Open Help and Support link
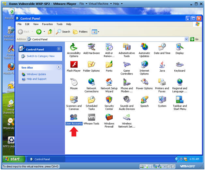 tap(37, 79)
